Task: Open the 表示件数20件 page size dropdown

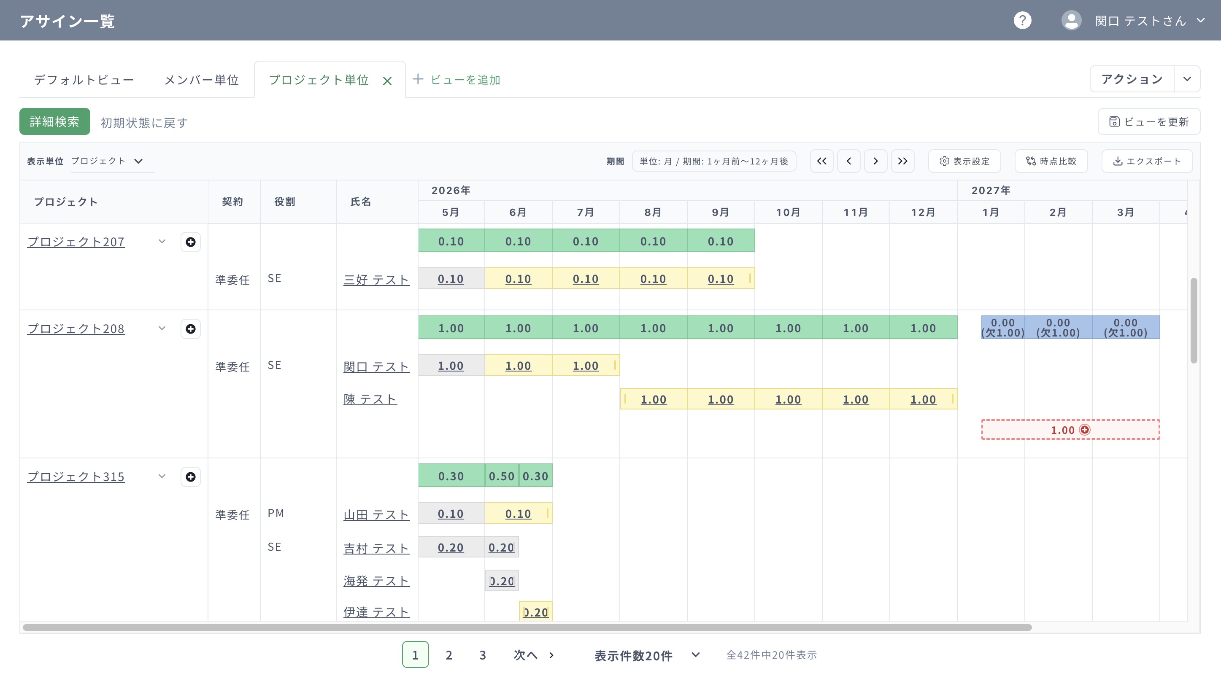Action: click(x=647, y=655)
